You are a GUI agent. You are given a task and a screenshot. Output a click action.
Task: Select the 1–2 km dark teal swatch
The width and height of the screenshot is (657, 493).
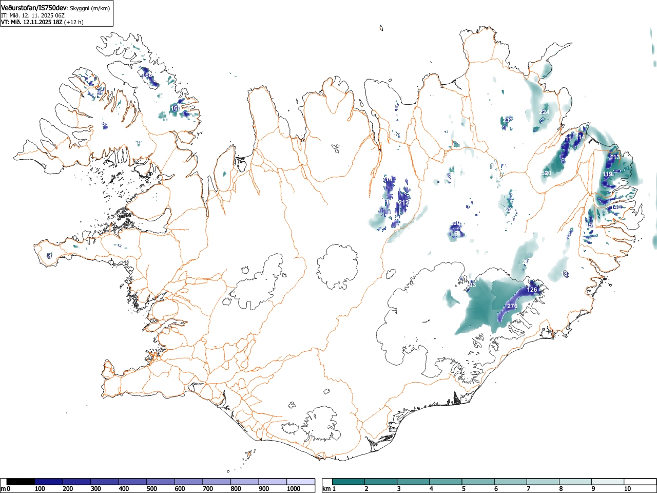349,482
